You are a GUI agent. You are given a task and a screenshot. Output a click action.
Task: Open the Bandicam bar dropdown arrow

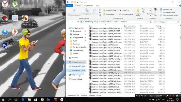(x=137, y=96)
